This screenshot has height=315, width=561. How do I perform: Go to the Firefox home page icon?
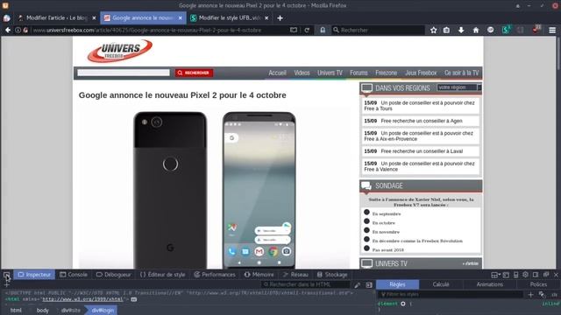476,31
